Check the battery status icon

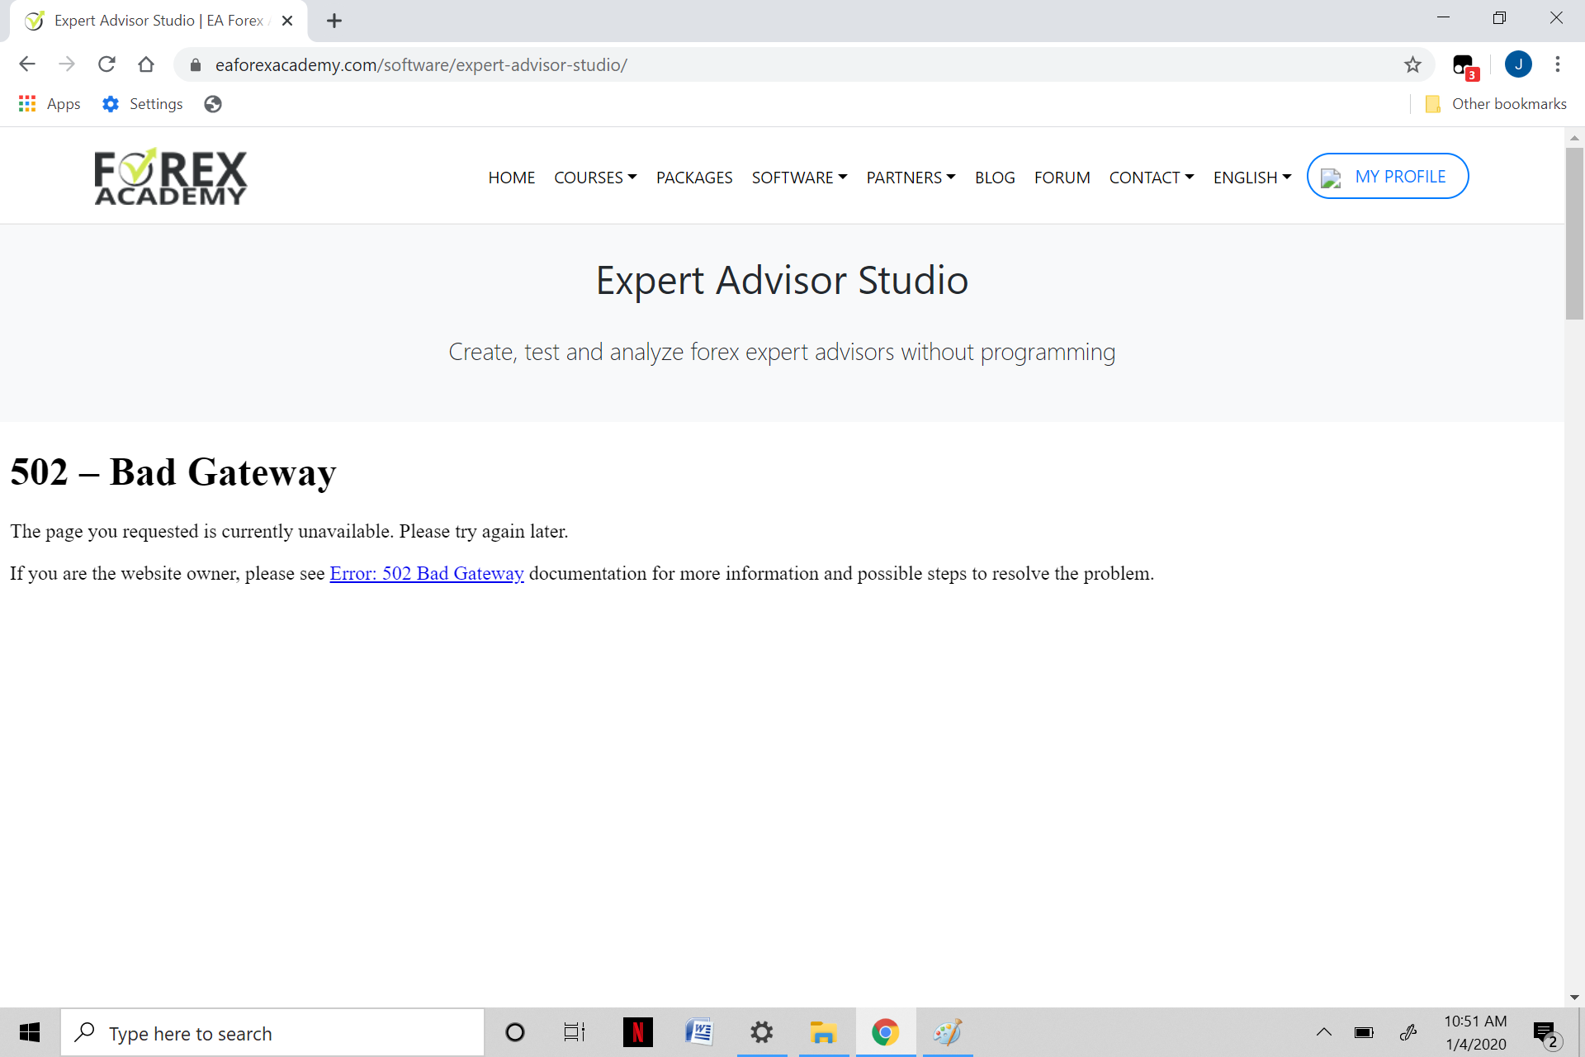coord(1364,1032)
